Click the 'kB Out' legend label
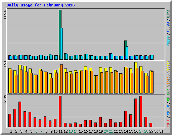Viewport: 172px width, 135px height. pos(168,95)
